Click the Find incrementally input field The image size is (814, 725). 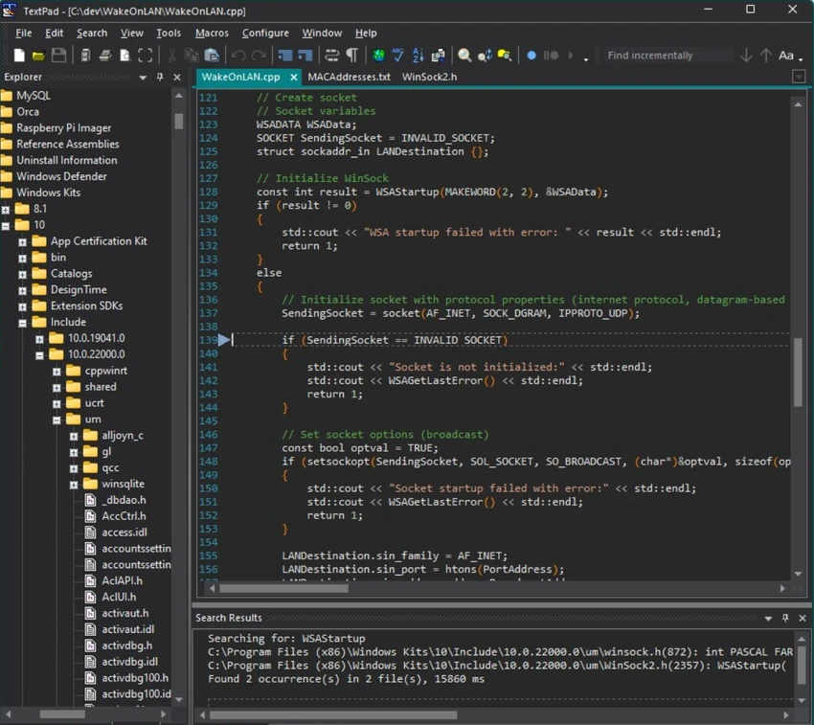coord(668,55)
